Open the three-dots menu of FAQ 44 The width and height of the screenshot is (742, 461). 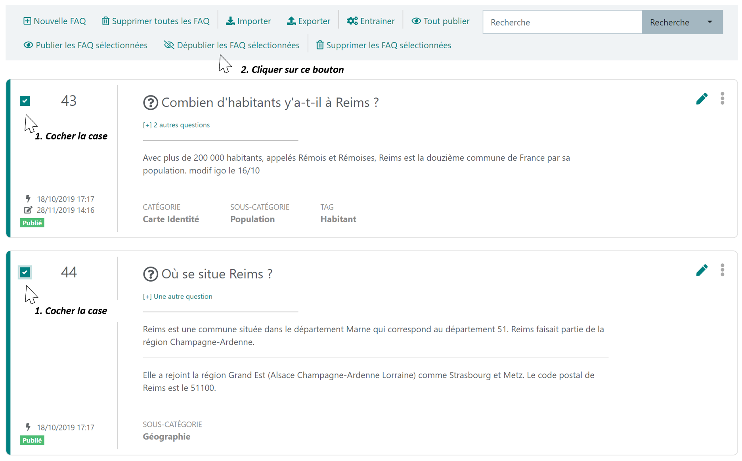723,270
